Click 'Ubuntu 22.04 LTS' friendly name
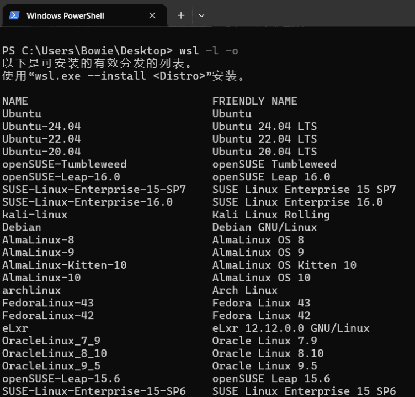This screenshot has height=397, width=415. 265,139
